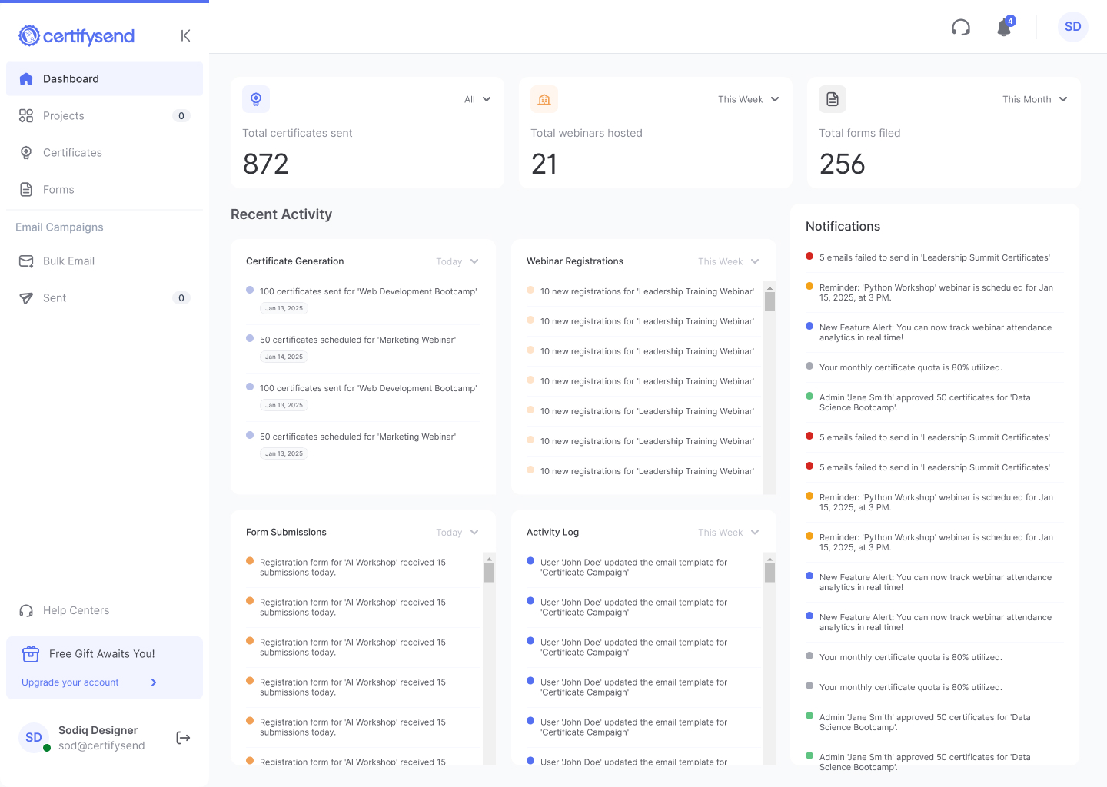Expand the Today dropdown in Certificate Generation
This screenshot has height=787, width=1107.
point(457,261)
